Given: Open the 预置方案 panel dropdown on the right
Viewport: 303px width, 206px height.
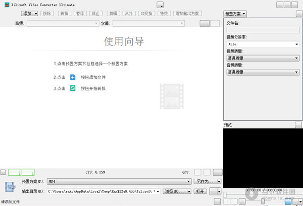Looking at the screenshot, I should coord(235,14).
